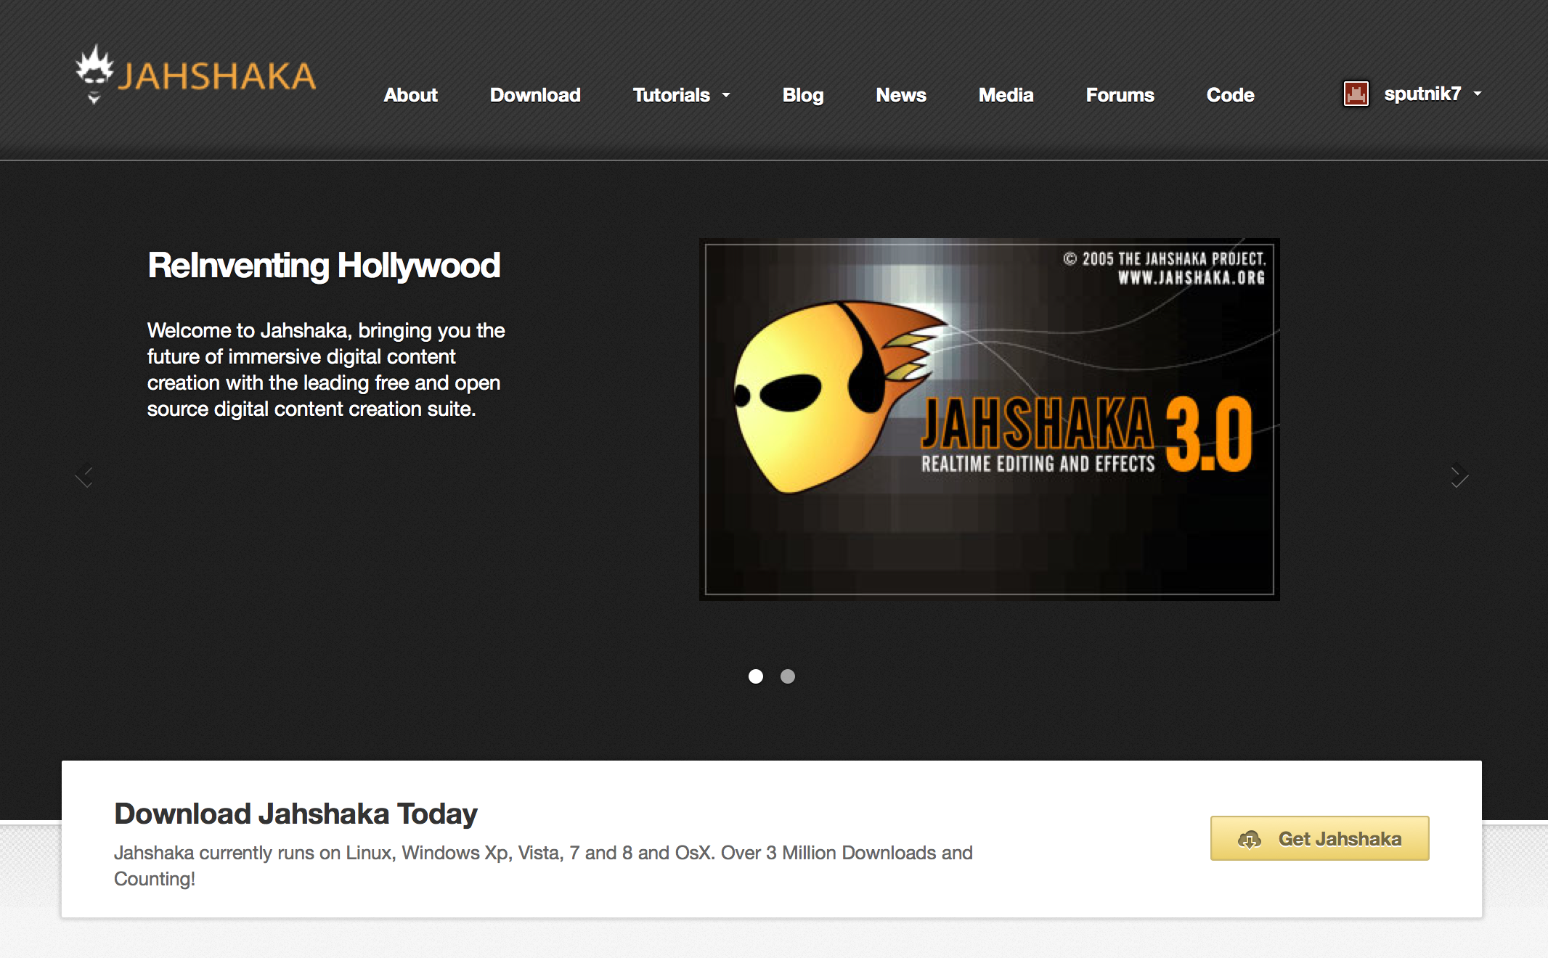
Task: Expand the Tutorials dropdown menu
Action: click(681, 95)
